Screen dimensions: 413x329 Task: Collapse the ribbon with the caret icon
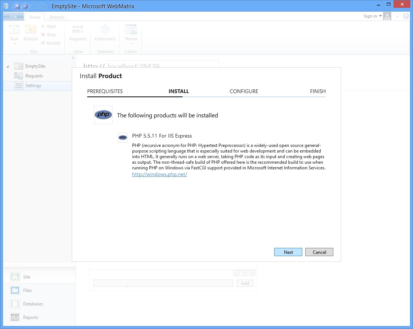397,16
